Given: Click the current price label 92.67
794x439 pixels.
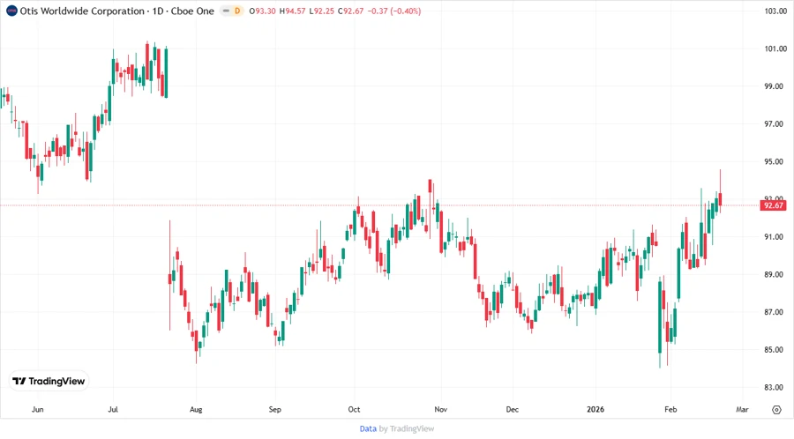Looking at the screenshot, I should coord(773,205).
